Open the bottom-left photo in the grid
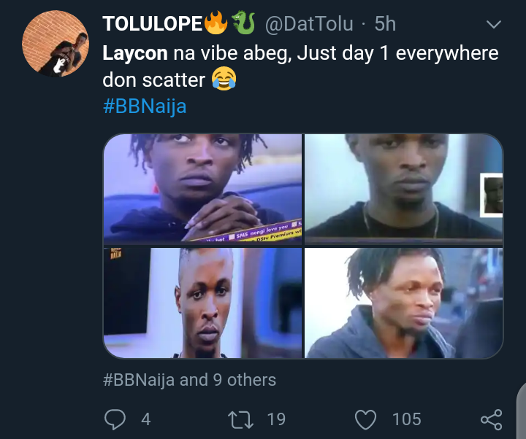 [x=202, y=303]
